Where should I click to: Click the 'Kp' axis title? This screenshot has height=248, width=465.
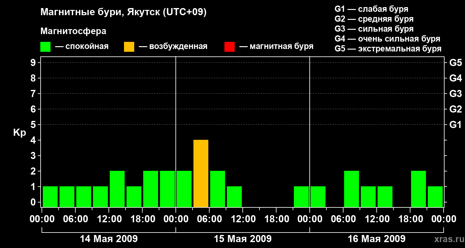[x=20, y=133]
